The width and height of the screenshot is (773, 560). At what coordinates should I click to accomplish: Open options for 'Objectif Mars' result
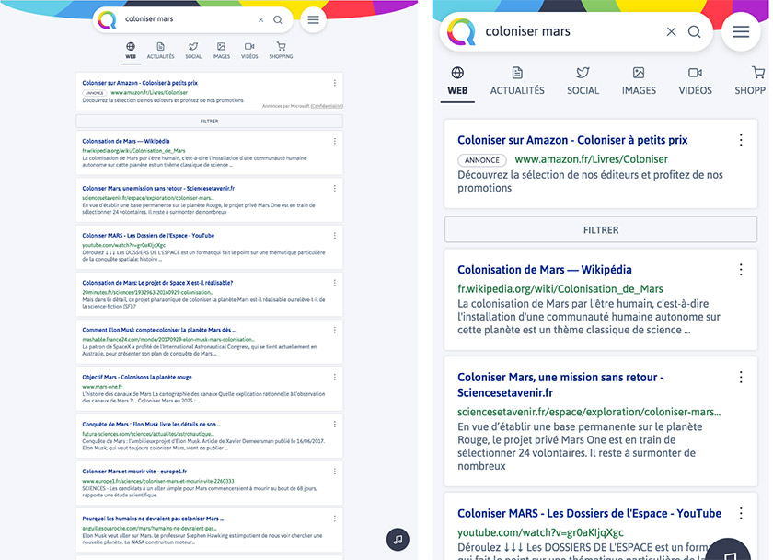click(x=335, y=378)
